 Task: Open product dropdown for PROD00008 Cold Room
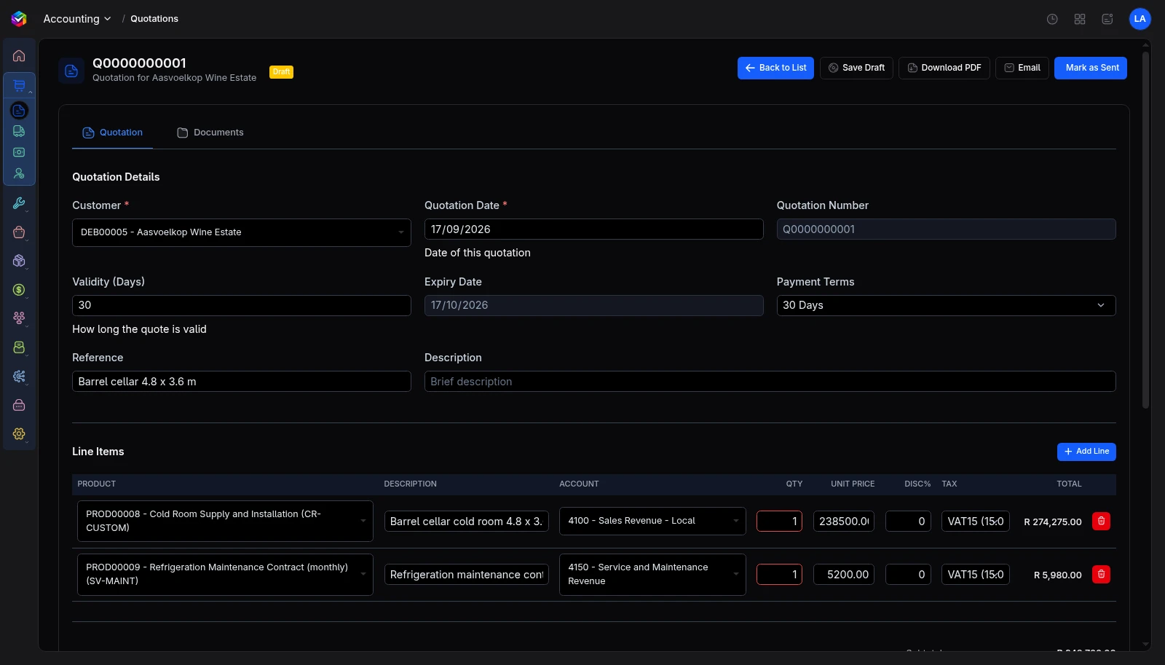pyautogui.click(x=225, y=521)
